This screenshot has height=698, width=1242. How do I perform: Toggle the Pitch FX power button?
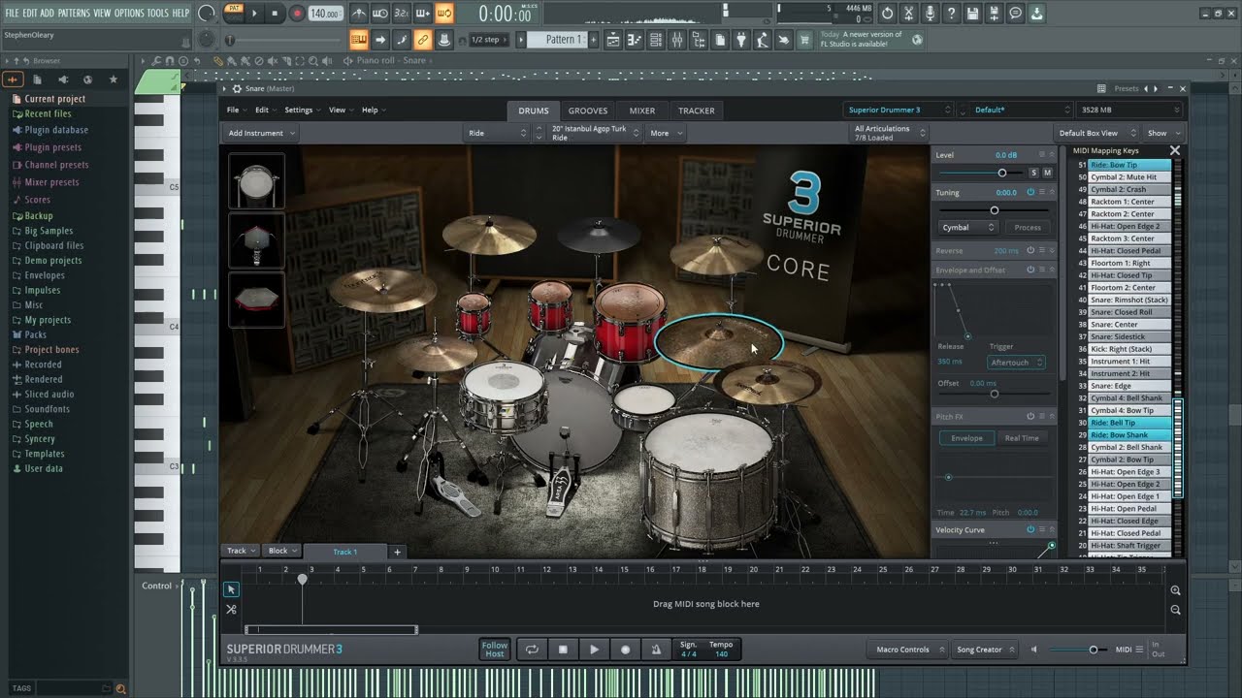point(1030,417)
